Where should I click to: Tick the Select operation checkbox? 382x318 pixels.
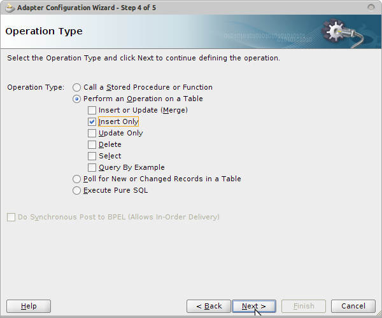pos(92,156)
